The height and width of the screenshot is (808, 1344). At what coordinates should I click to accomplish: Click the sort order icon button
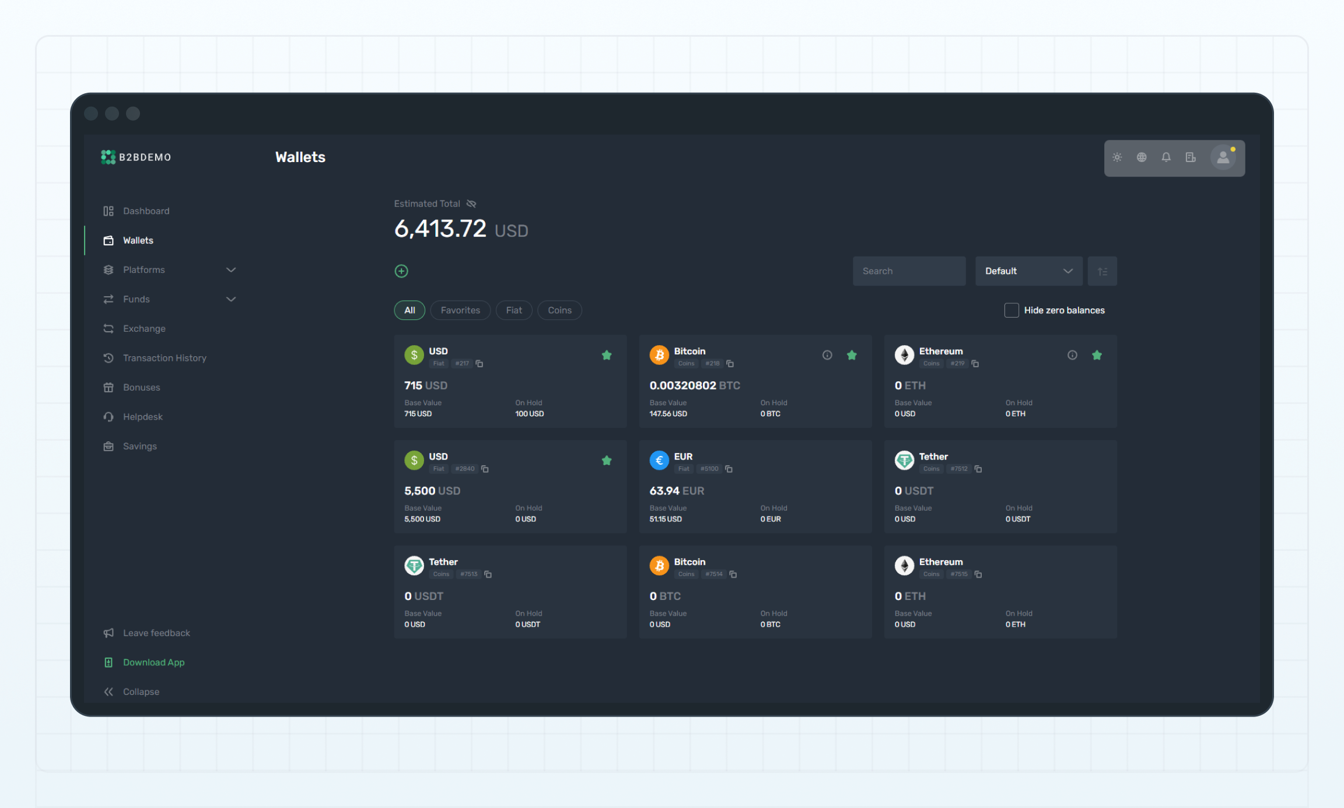click(1102, 271)
